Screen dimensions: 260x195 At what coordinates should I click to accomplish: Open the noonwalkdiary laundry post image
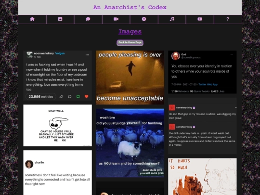58,76
